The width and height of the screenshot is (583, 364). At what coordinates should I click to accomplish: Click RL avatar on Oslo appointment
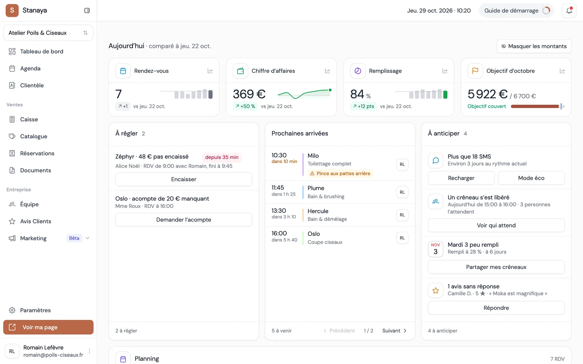[402, 238]
